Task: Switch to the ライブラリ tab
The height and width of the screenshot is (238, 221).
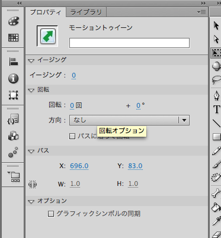Action: [x=86, y=12]
